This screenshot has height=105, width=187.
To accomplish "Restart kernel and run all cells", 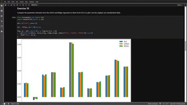I will point(29,5).
